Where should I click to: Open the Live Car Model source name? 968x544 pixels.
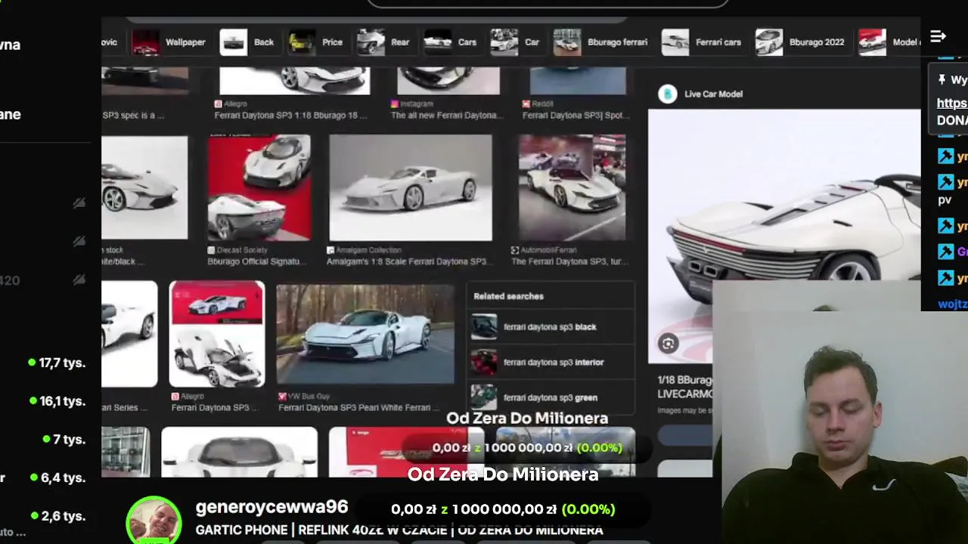pyautogui.click(x=713, y=94)
